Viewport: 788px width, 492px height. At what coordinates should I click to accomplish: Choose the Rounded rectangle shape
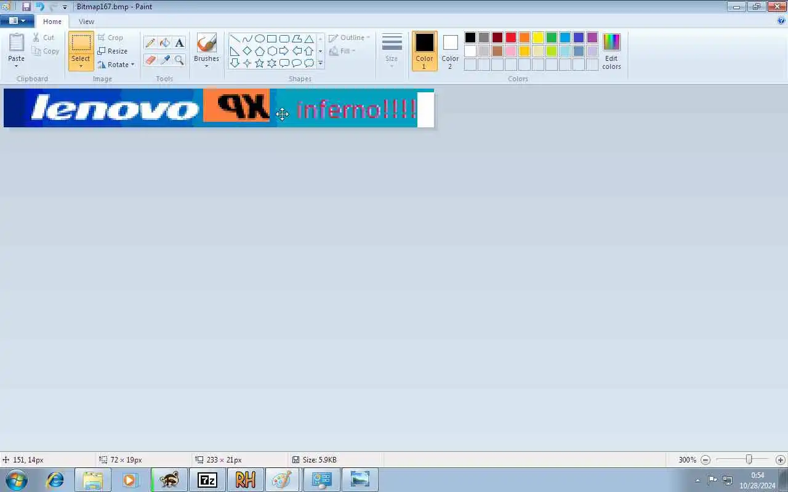pos(284,39)
